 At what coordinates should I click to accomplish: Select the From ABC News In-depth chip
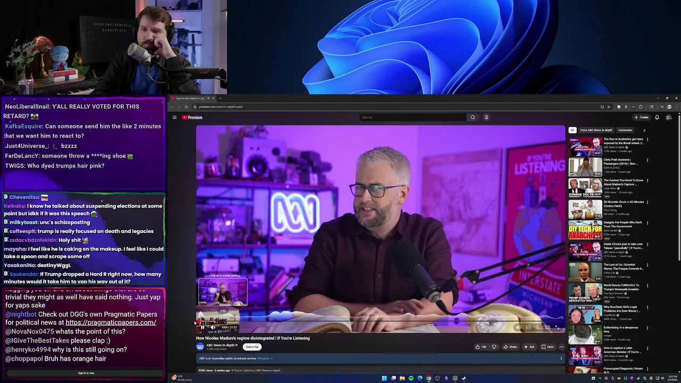coord(596,130)
